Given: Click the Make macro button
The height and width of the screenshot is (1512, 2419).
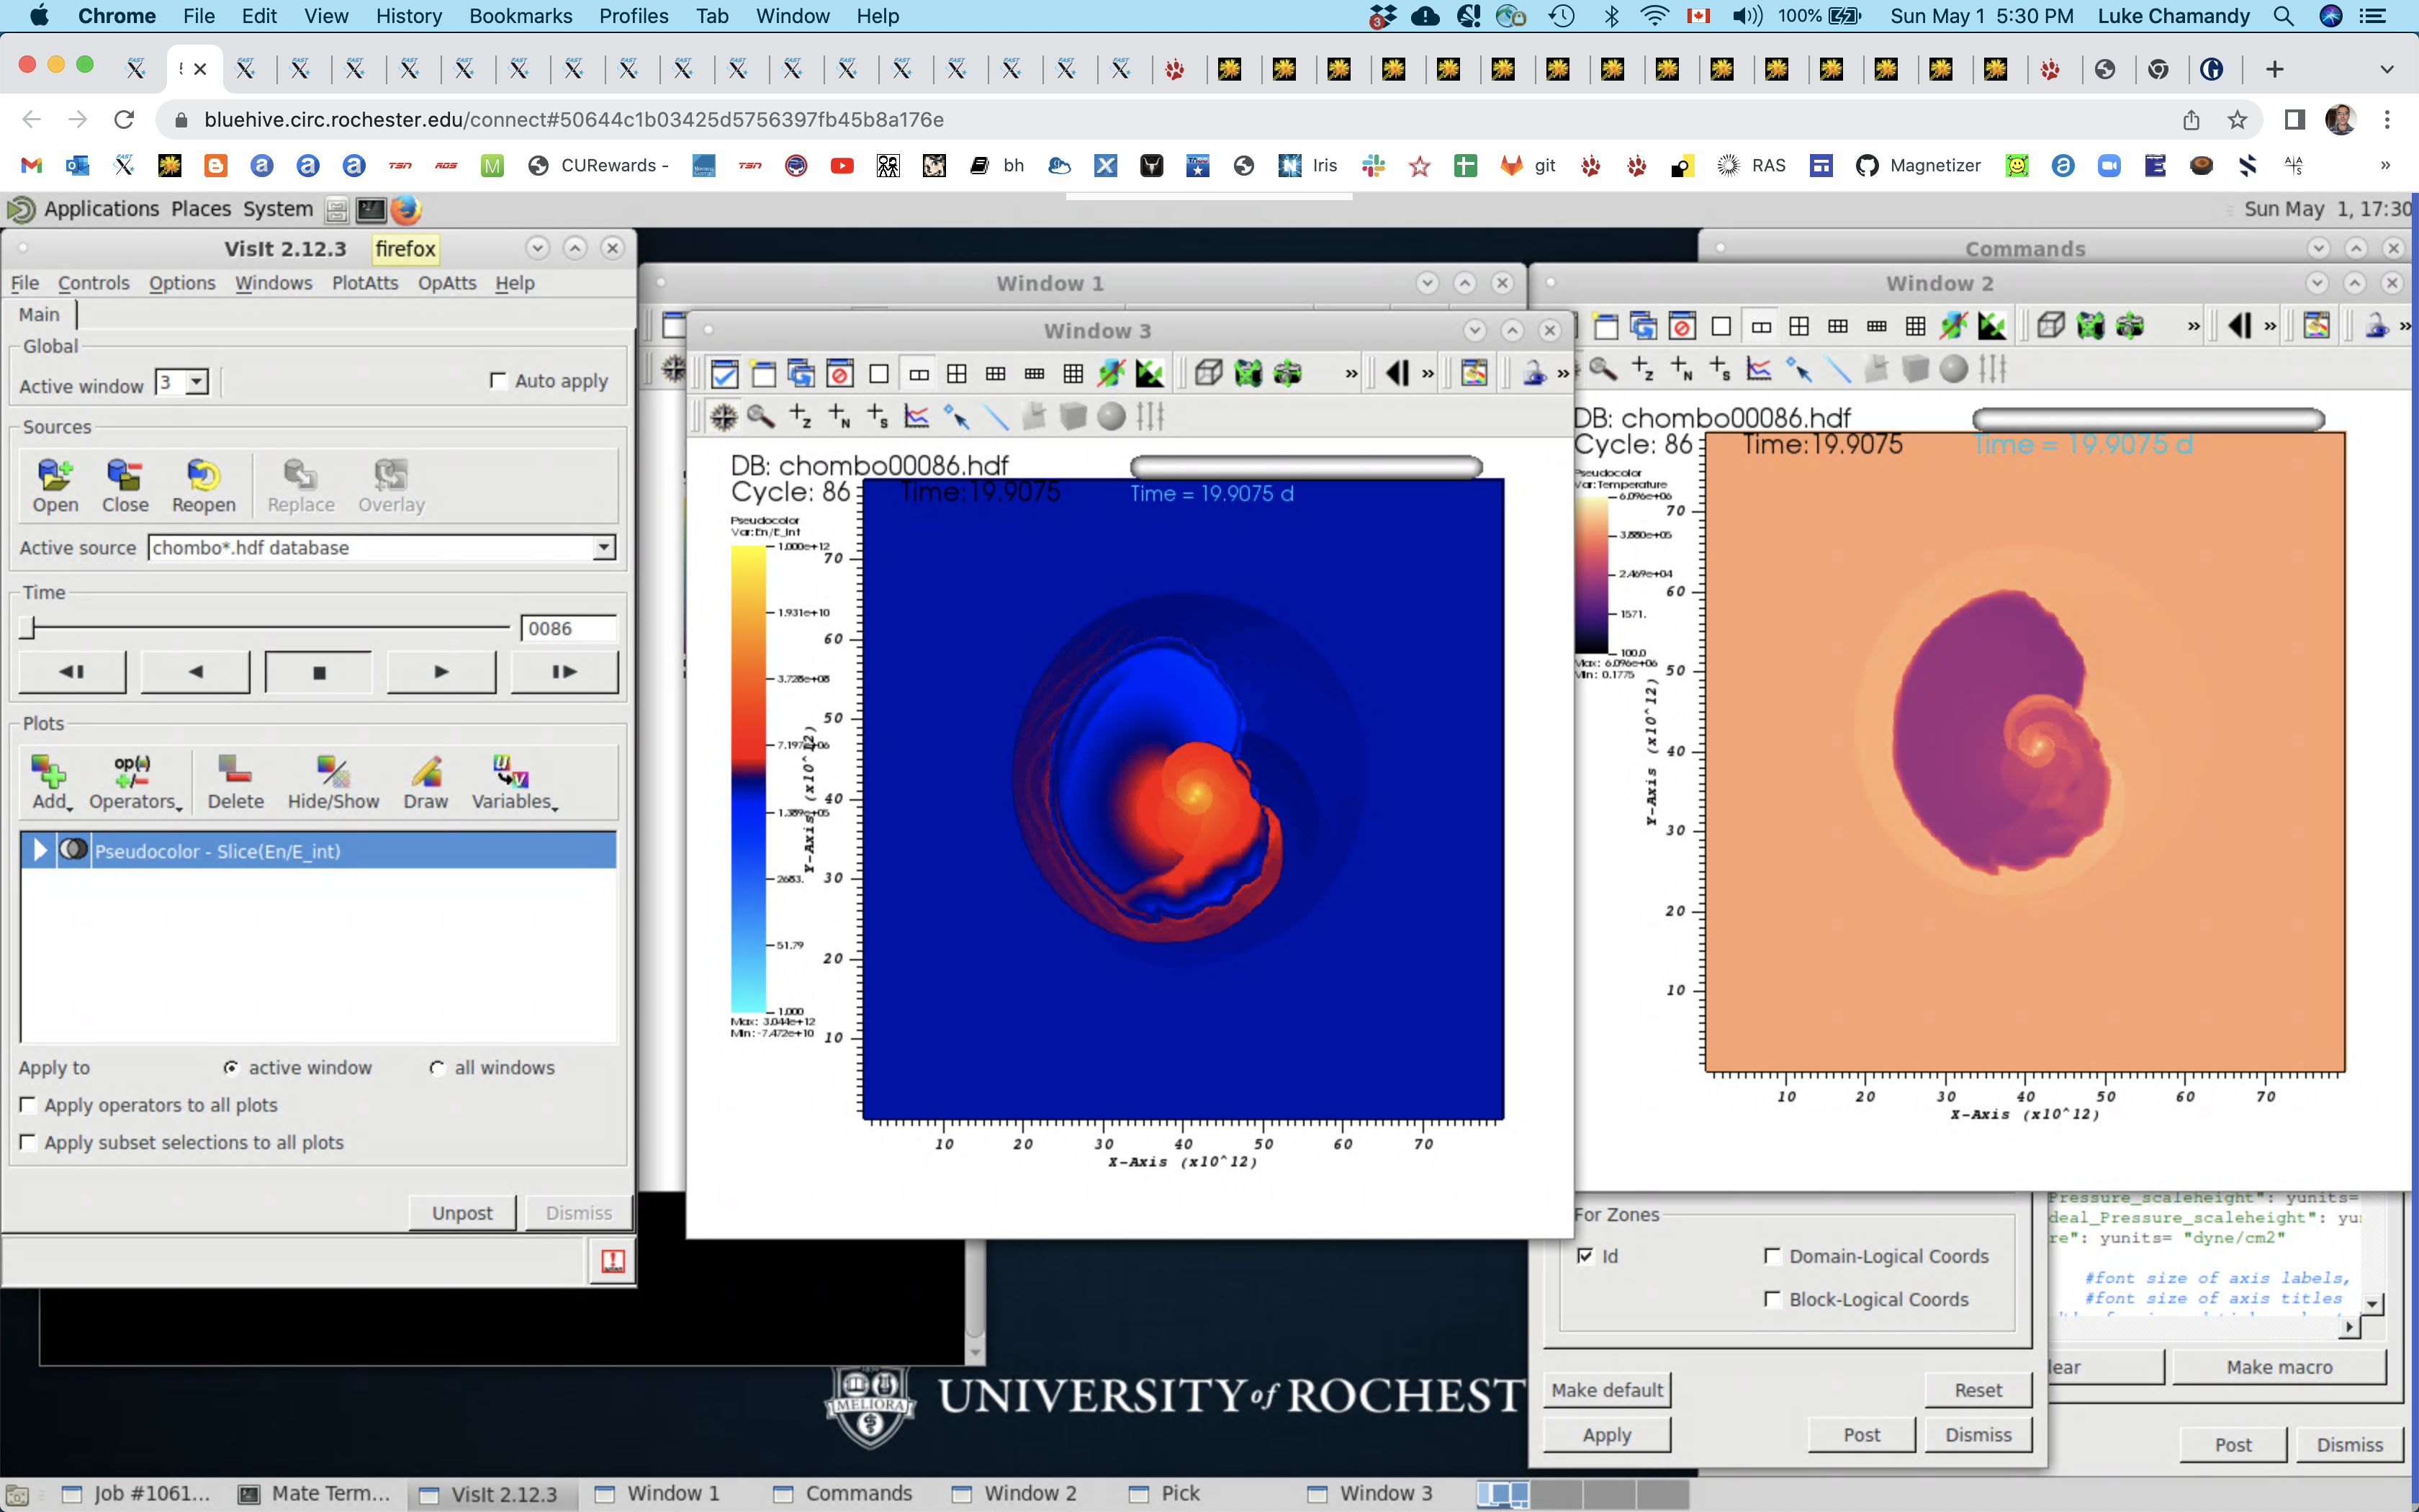Looking at the screenshot, I should (x=2279, y=1367).
